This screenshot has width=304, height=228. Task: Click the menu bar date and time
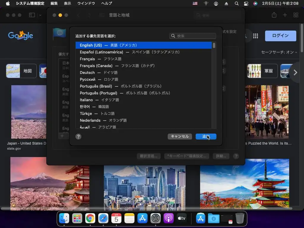pyautogui.click(x=280, y=3)
